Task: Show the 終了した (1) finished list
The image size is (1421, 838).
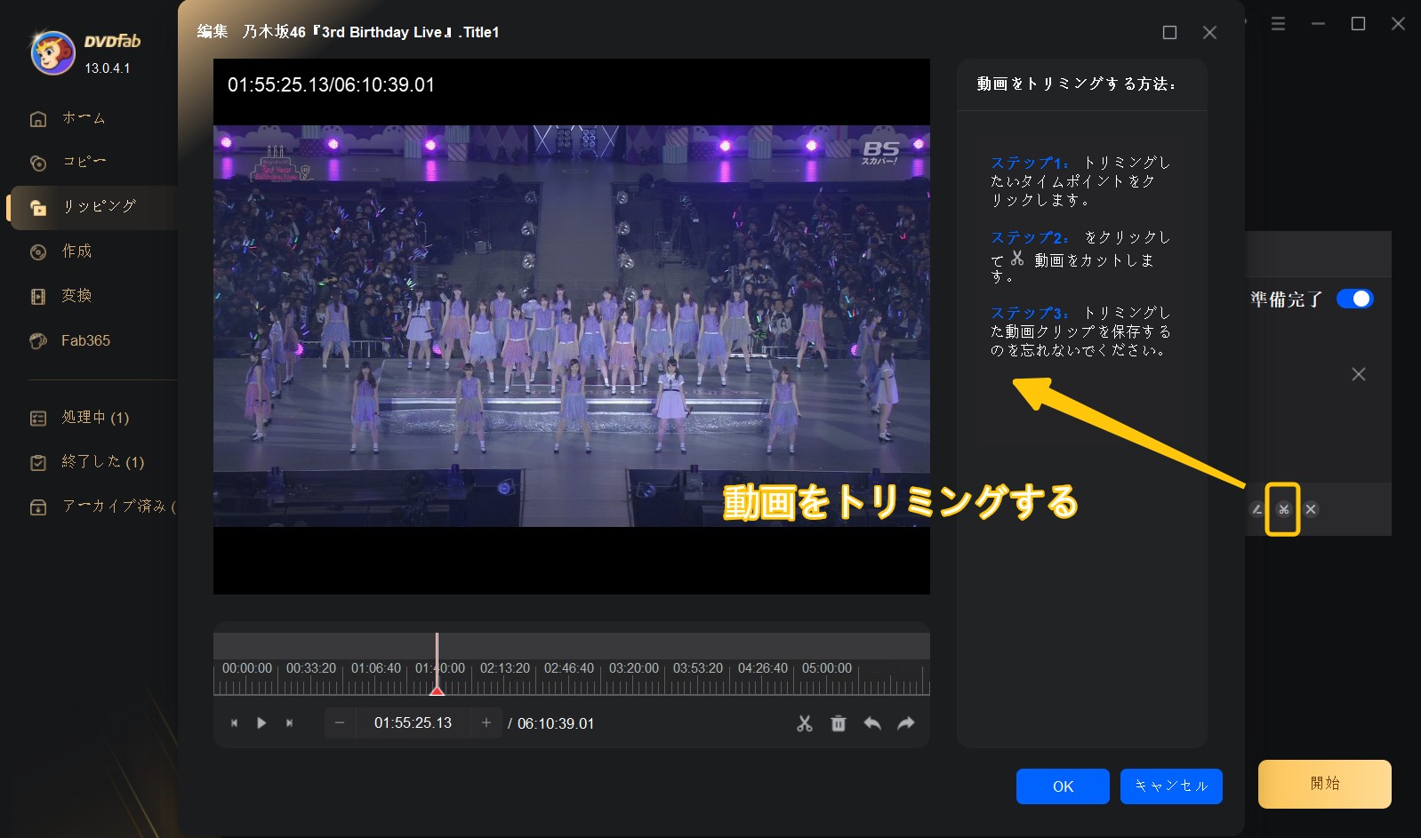Action: click(102, 462)
